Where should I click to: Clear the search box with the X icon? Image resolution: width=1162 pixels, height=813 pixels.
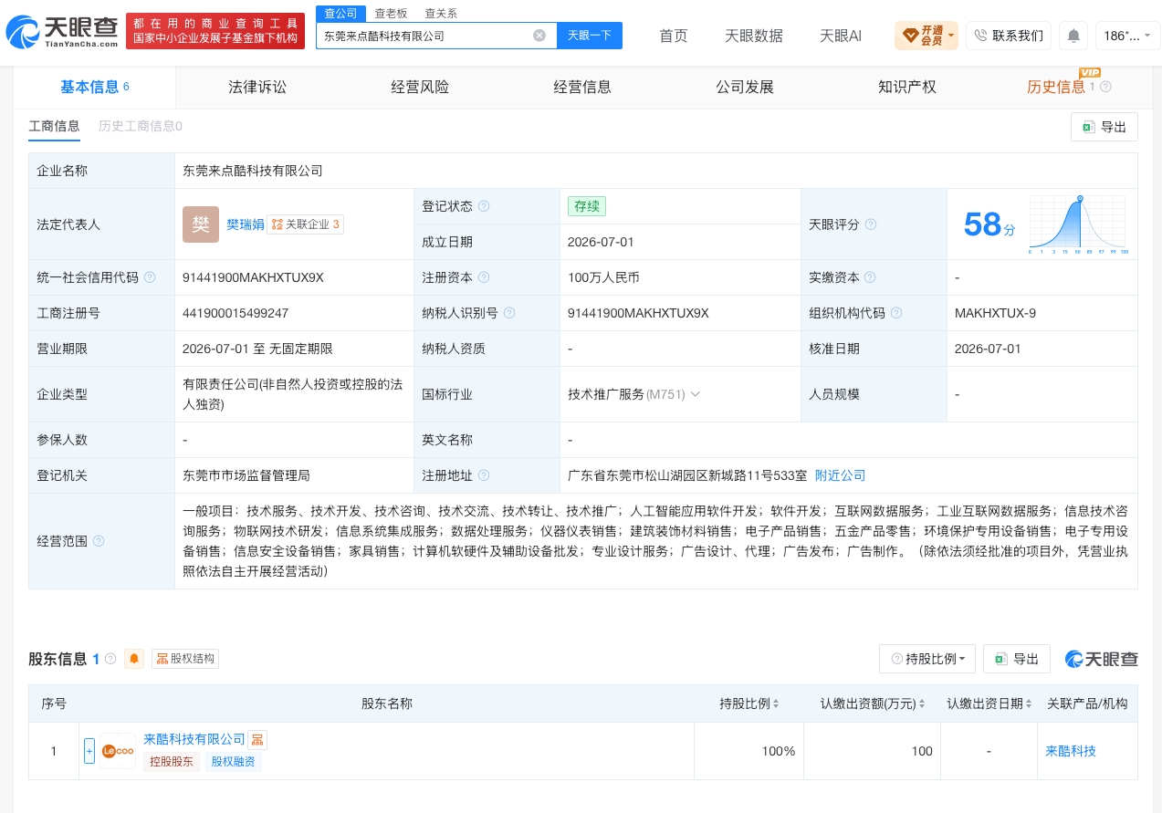pos(539,36)
